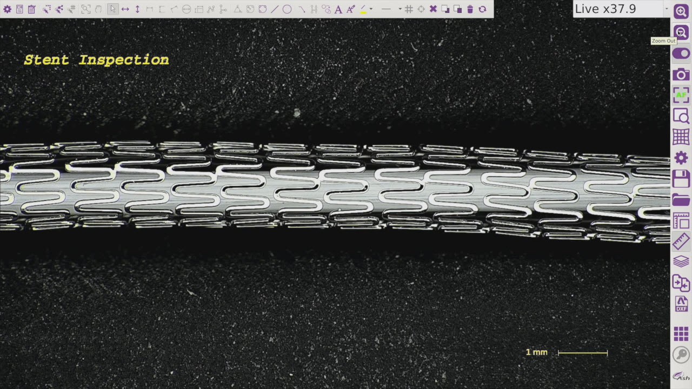This screenshot has height=389, width=692.
Task: Toggle the green AF autofocus button
Action: tap(681, 95)
